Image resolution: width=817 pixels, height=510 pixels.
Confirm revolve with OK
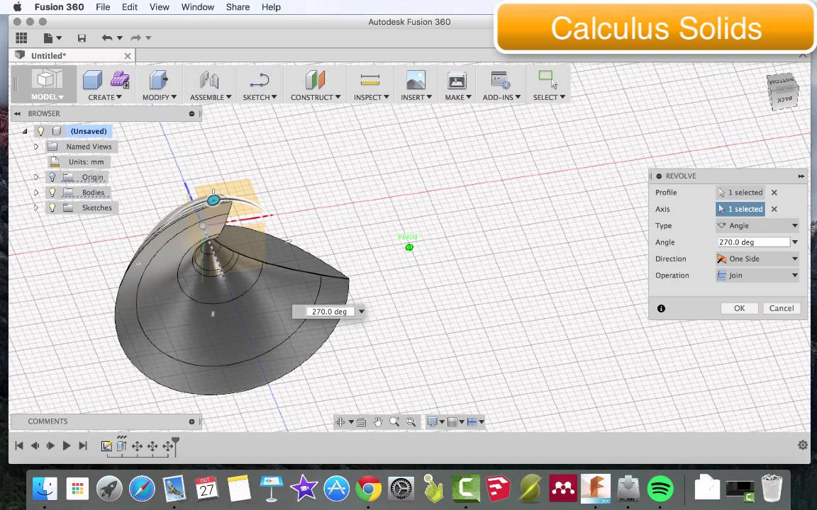tap(740, 308)
